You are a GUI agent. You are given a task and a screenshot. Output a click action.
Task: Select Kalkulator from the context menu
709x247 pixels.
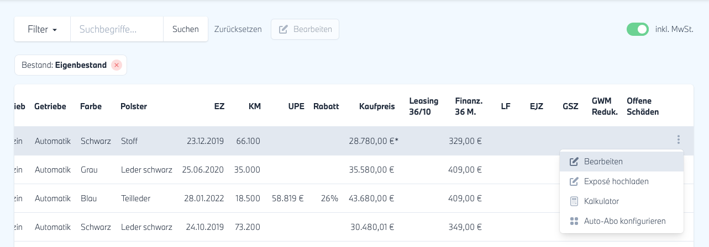pos(601,201)
